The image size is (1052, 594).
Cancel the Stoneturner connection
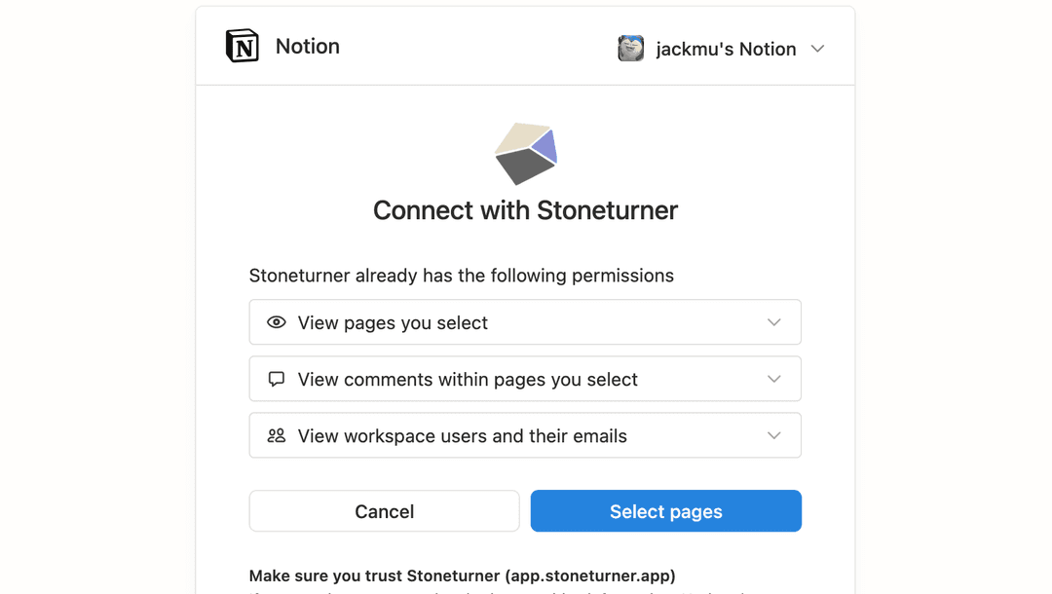(385, 511)
